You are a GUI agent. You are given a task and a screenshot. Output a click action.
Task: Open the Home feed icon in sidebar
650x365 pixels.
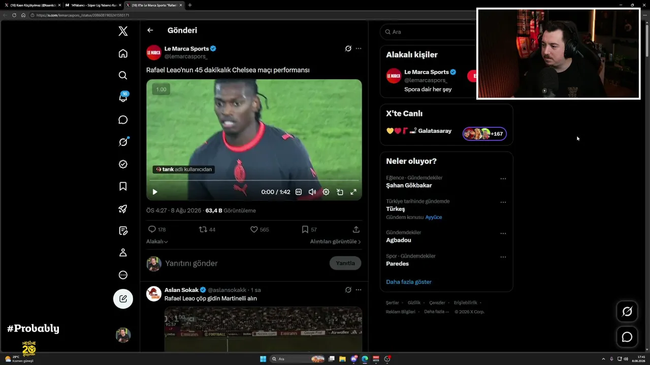tap(123, 54)
